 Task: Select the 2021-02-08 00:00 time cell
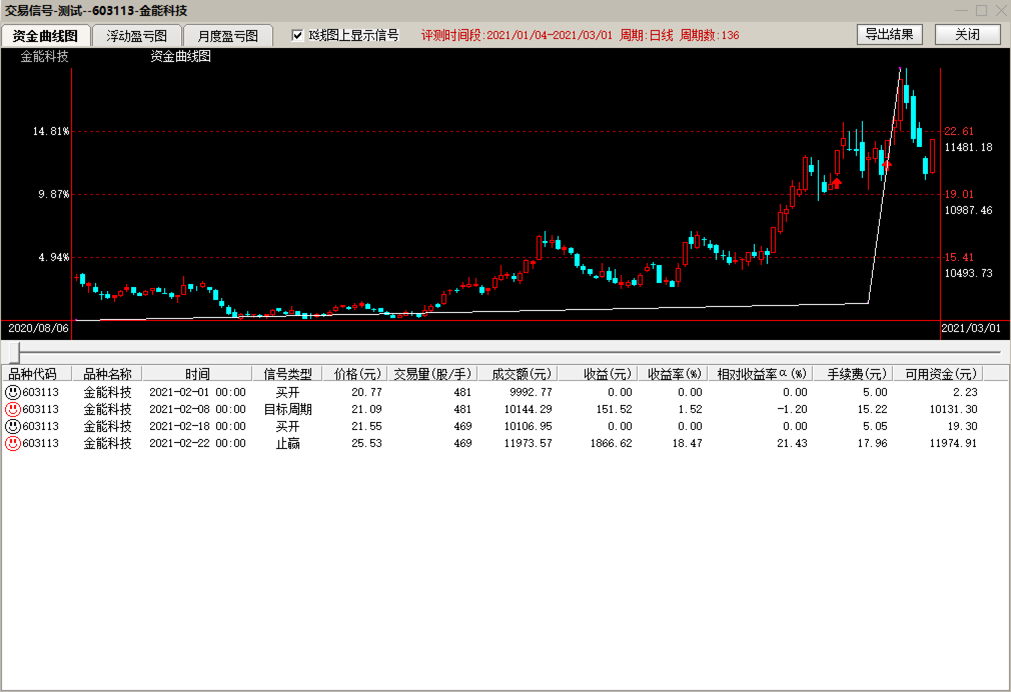tap(198, 409)
